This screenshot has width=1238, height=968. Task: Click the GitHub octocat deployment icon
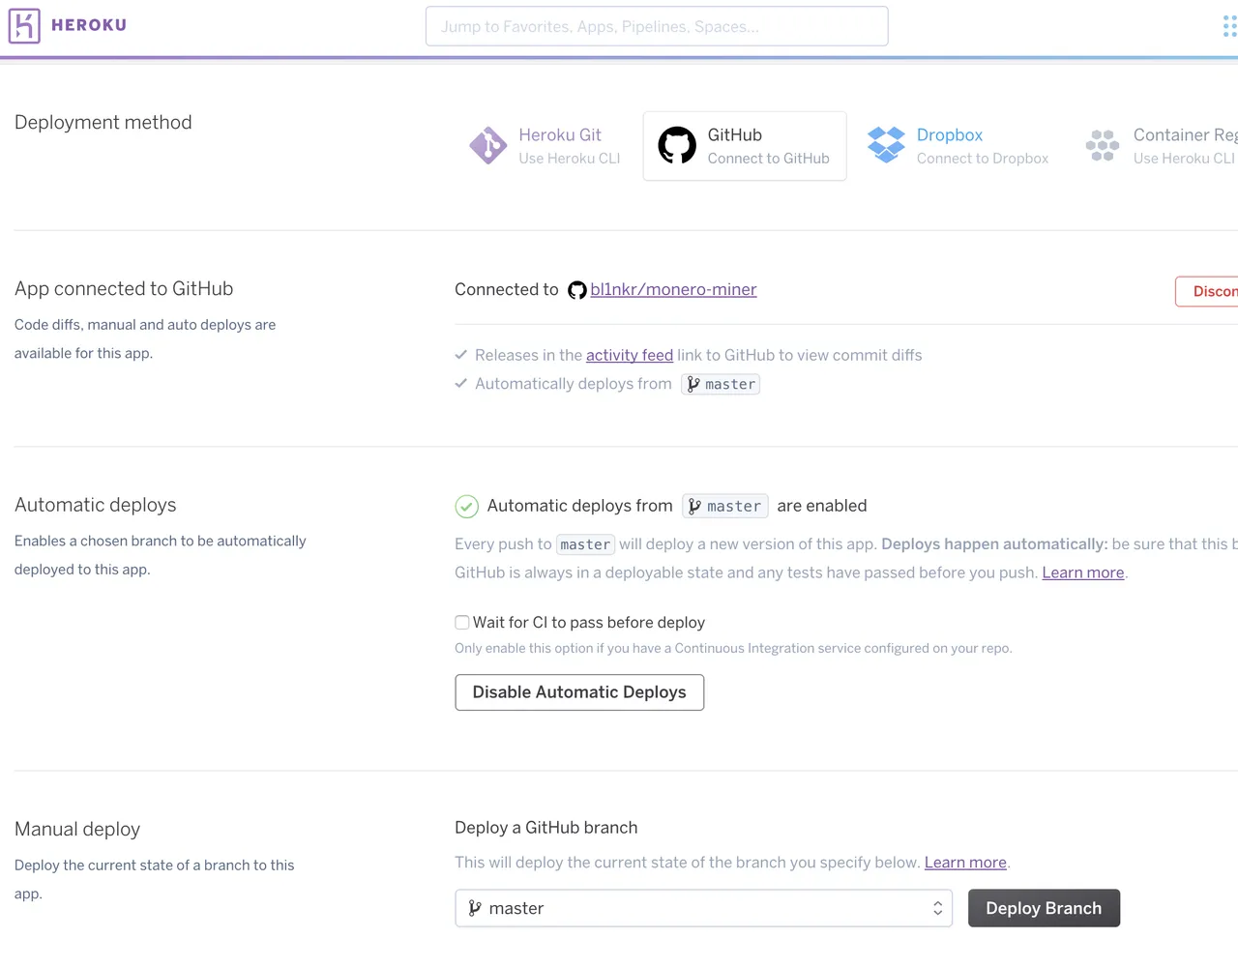pyautogui.click(x=677, y=145)
